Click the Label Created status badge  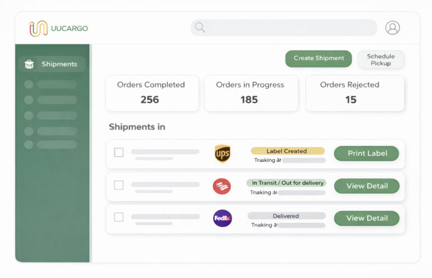[x=287, y=151]
